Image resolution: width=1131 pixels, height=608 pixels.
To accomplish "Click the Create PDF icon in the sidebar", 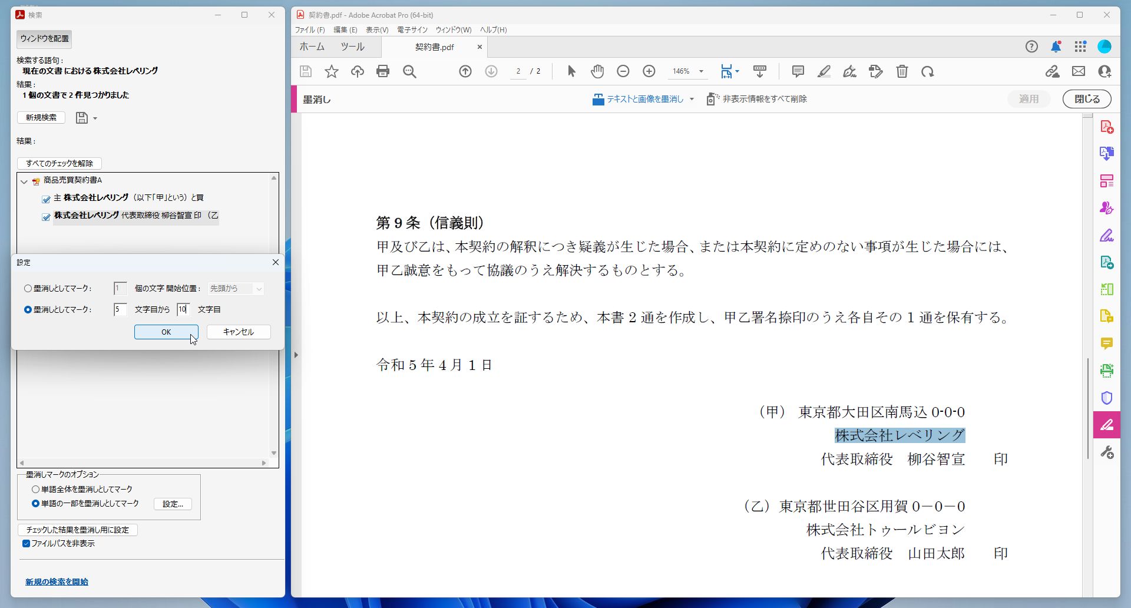I will (1107, 126).
